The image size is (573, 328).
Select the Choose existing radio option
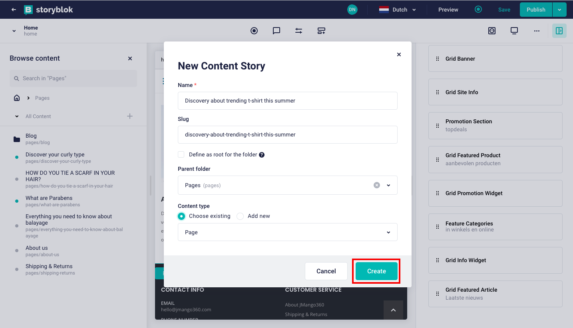pyautogui.click(x=182, y=216)
